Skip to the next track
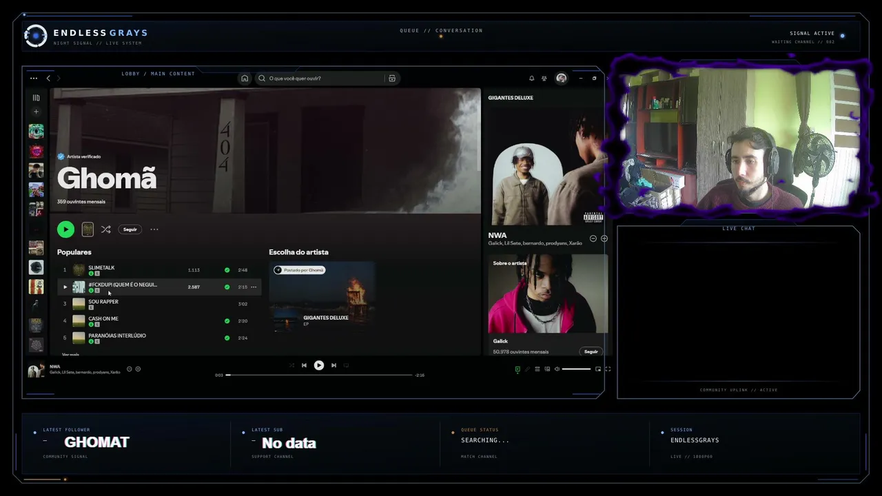 [334, 366]
